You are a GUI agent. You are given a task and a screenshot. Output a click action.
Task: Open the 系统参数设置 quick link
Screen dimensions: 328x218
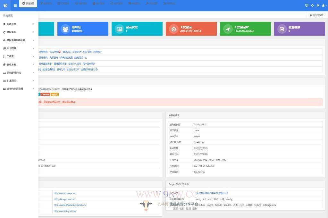point(66,58)
